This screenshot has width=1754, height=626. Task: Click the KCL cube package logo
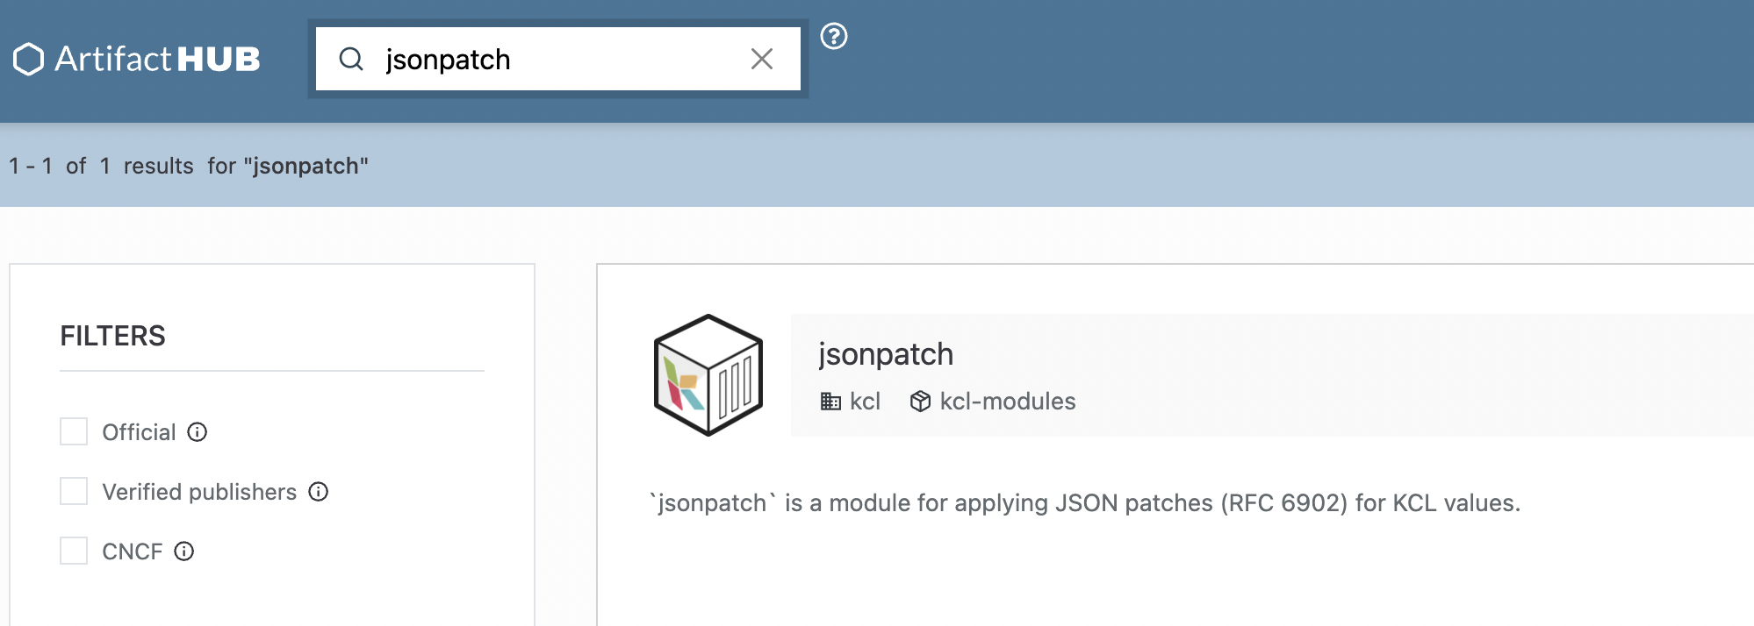pyautogui.click(x=708, y=375)
